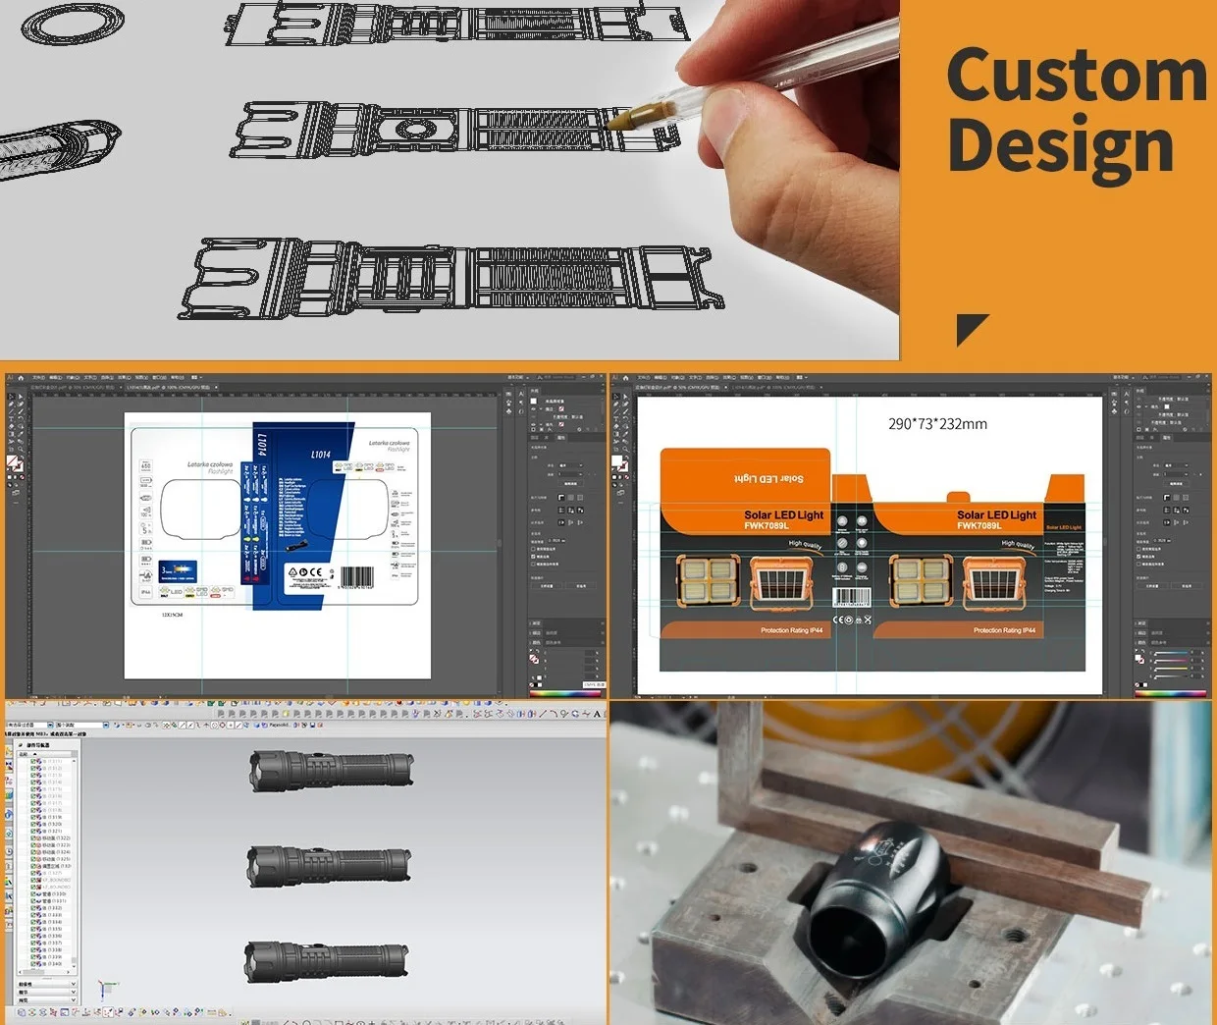Expand the 相依性 section in CAD navigator
Screen dimensions: 1217x1025
46,983
